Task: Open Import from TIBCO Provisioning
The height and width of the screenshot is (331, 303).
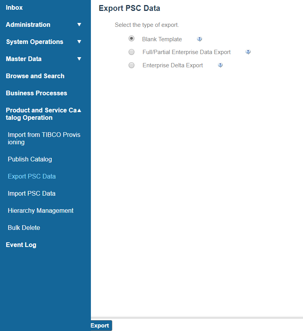Action: (x=44, y=138)
